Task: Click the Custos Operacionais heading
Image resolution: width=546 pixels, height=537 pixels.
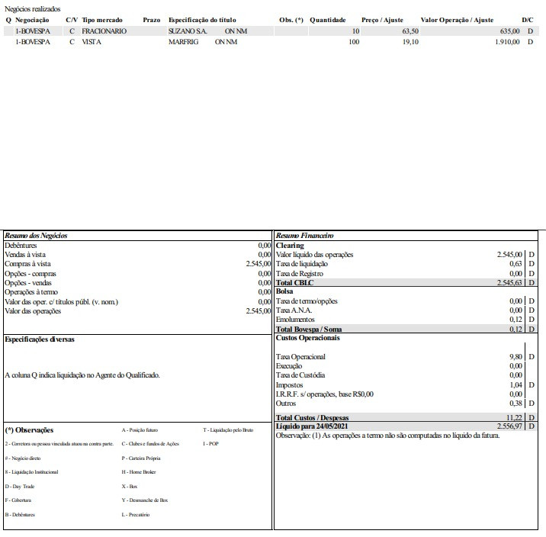Action: pyautogui.click(x=308, y=338)
